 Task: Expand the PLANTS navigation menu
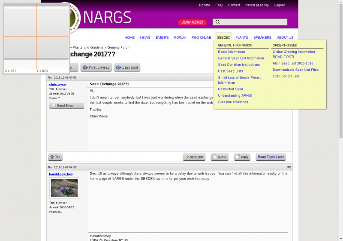tap(241, 37)
